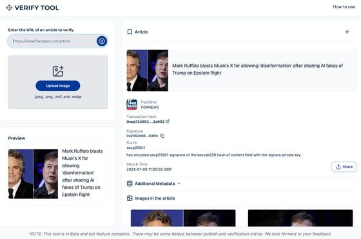
Task: Click the hex encoded signature description
Action: (213, 155)
